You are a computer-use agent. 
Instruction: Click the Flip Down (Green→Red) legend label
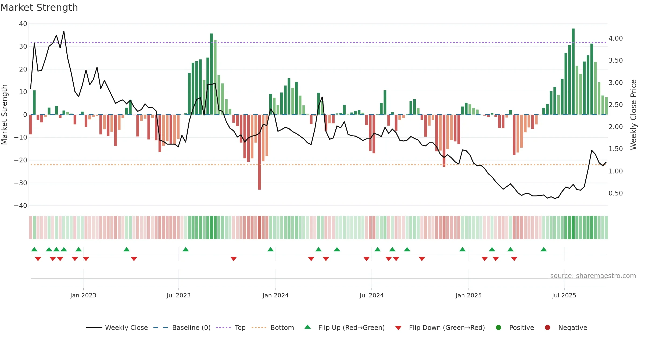447,328
